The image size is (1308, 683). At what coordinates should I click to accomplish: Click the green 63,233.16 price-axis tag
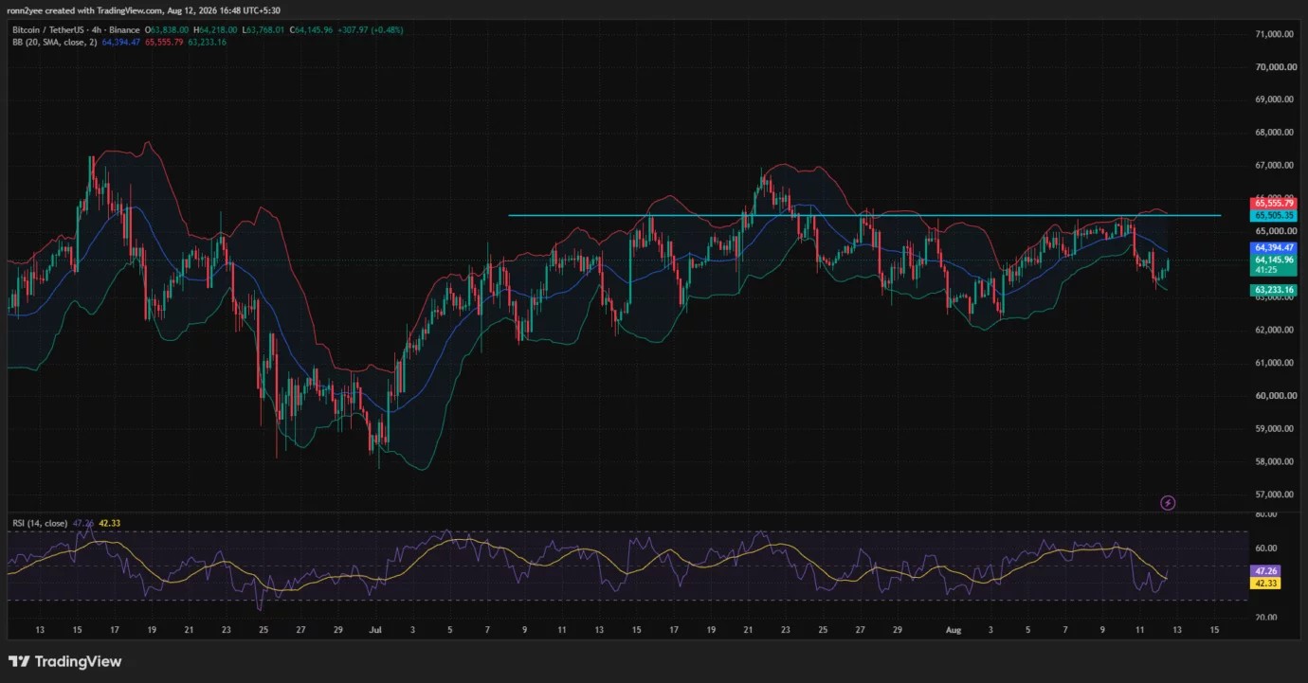click(x=1274, y=290)
